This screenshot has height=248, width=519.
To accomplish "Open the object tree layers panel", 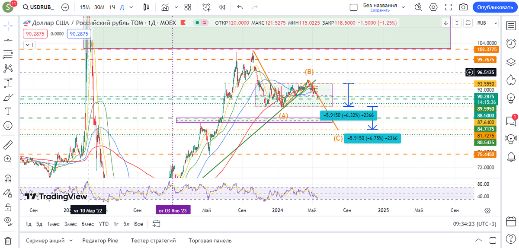I will [510, 61].
